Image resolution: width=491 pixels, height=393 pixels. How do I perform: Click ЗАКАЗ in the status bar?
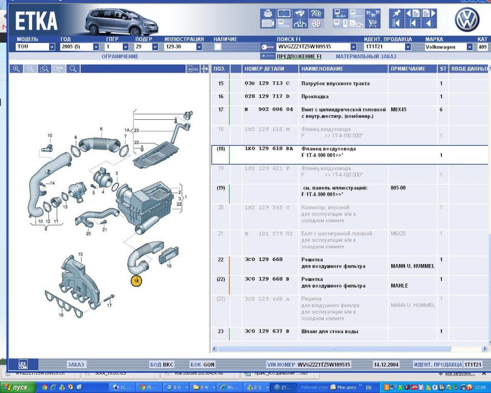tap(76, 365)
